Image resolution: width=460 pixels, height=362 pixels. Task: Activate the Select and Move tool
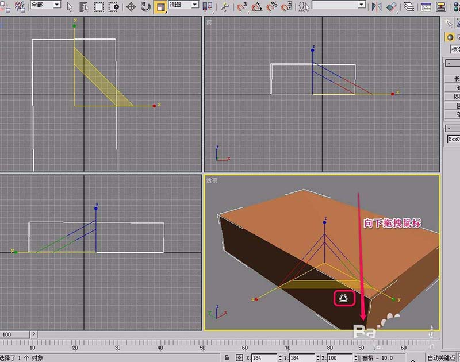pos(131,7)
